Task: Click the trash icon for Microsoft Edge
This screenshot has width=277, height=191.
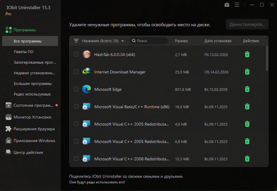Action: point(247,89)
